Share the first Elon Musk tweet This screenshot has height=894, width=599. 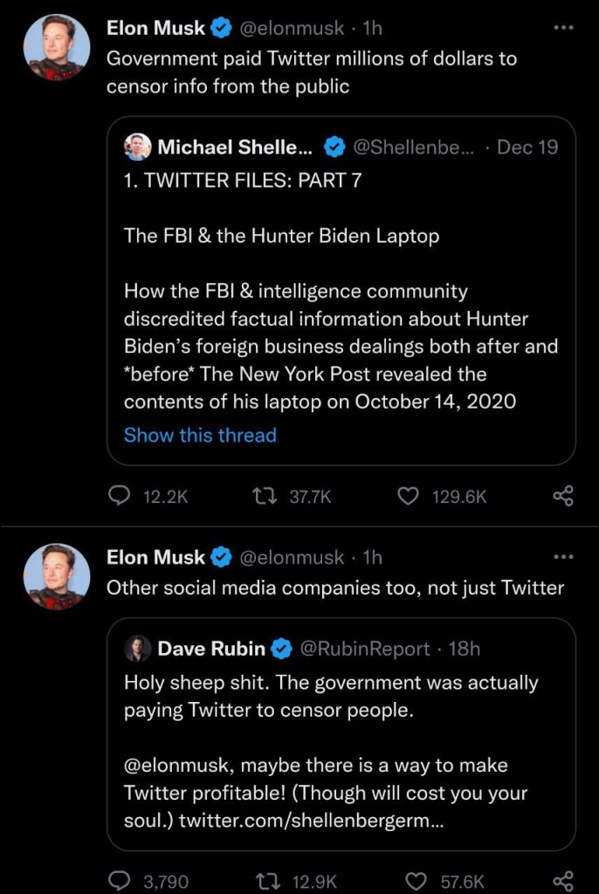[563, 496]
